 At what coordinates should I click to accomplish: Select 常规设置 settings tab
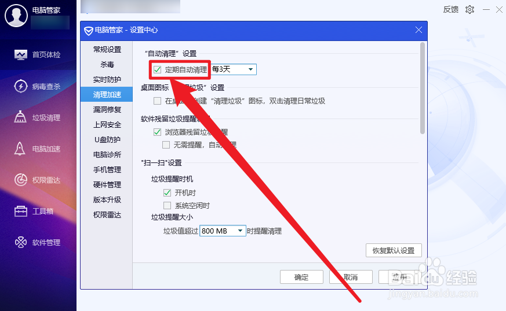[x=107, y=49]
